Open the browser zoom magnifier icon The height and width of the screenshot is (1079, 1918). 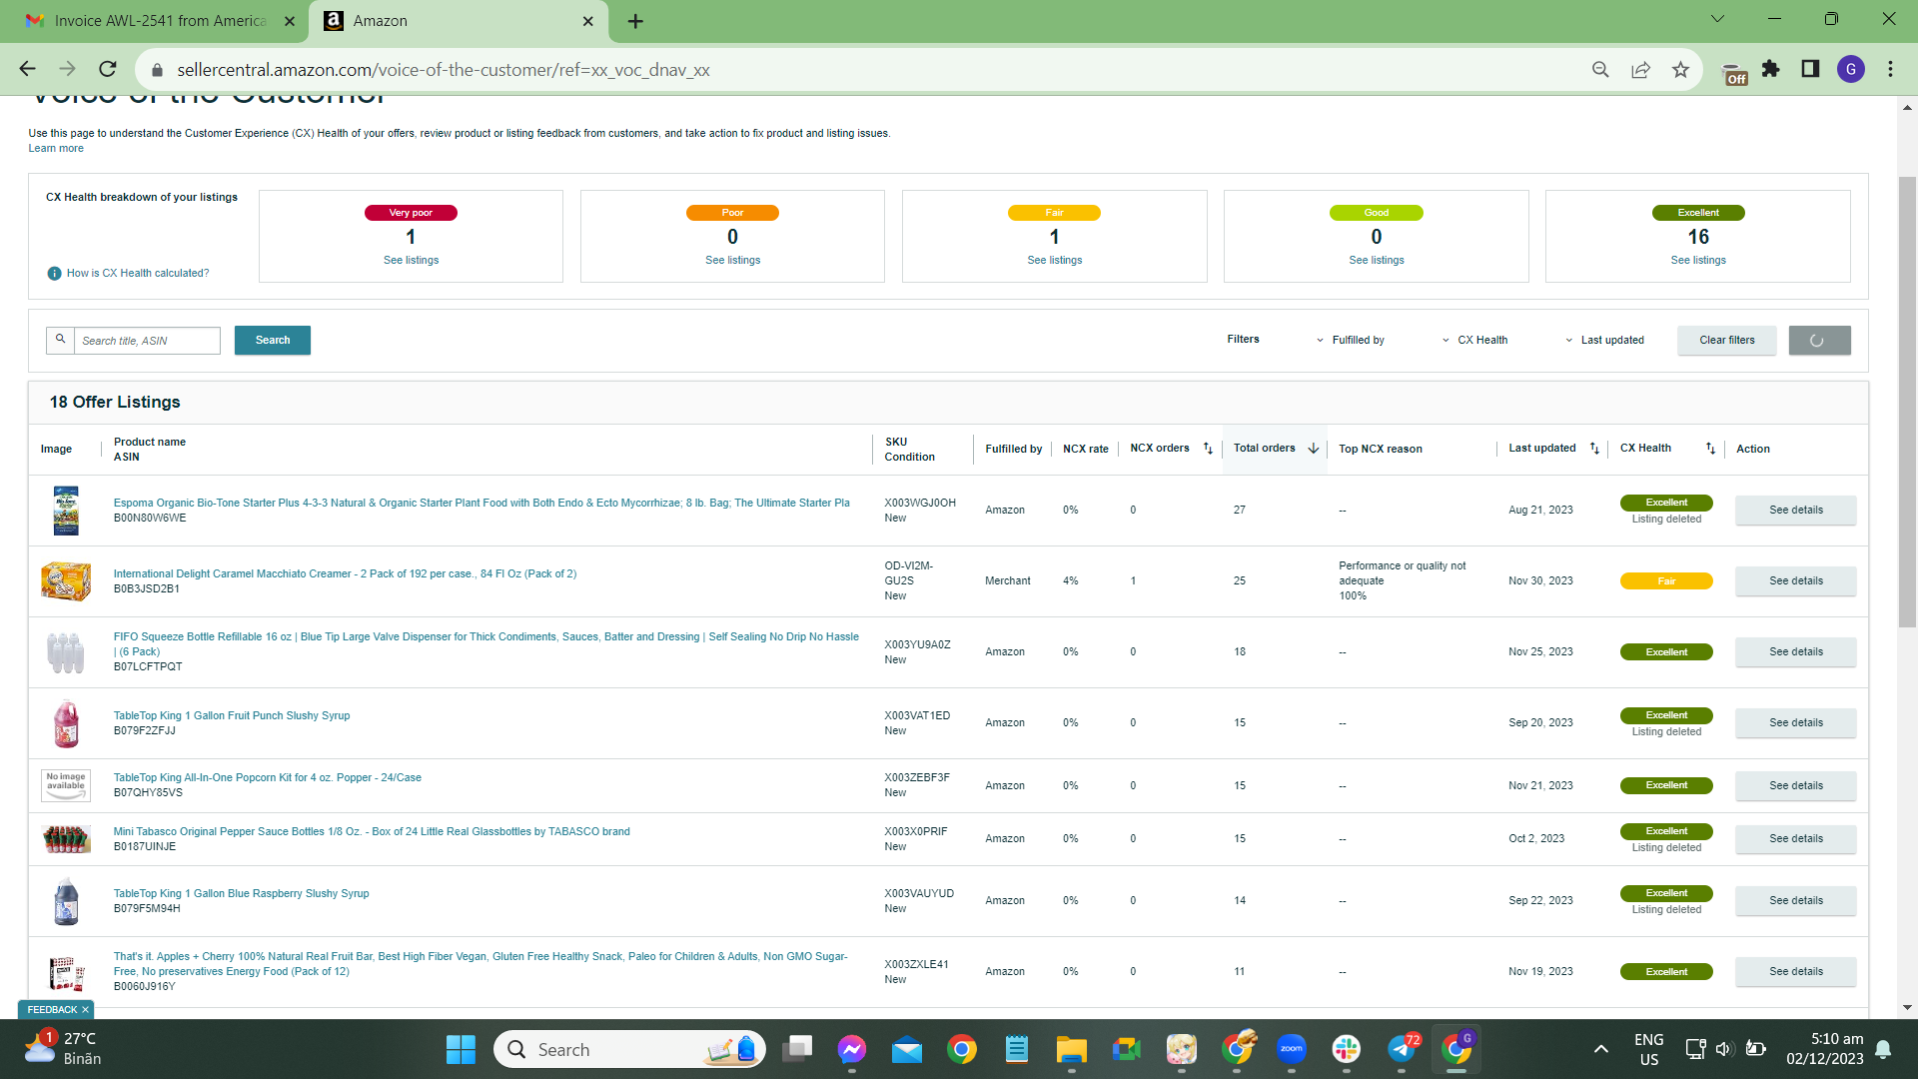click(x=1600, y=69)
